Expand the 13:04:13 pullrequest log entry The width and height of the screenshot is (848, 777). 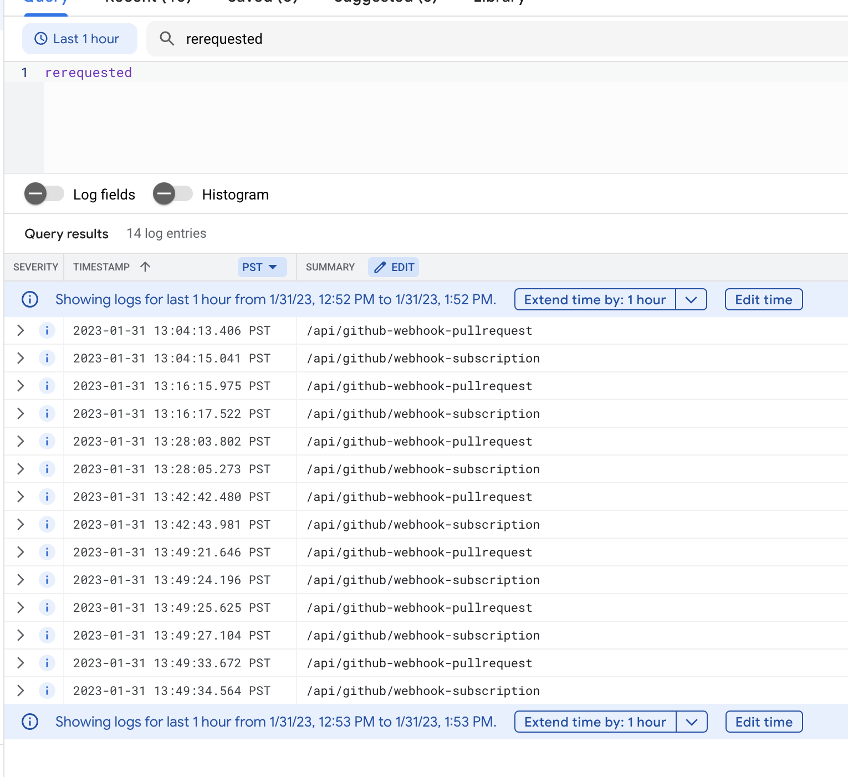(x=20, y=330)
